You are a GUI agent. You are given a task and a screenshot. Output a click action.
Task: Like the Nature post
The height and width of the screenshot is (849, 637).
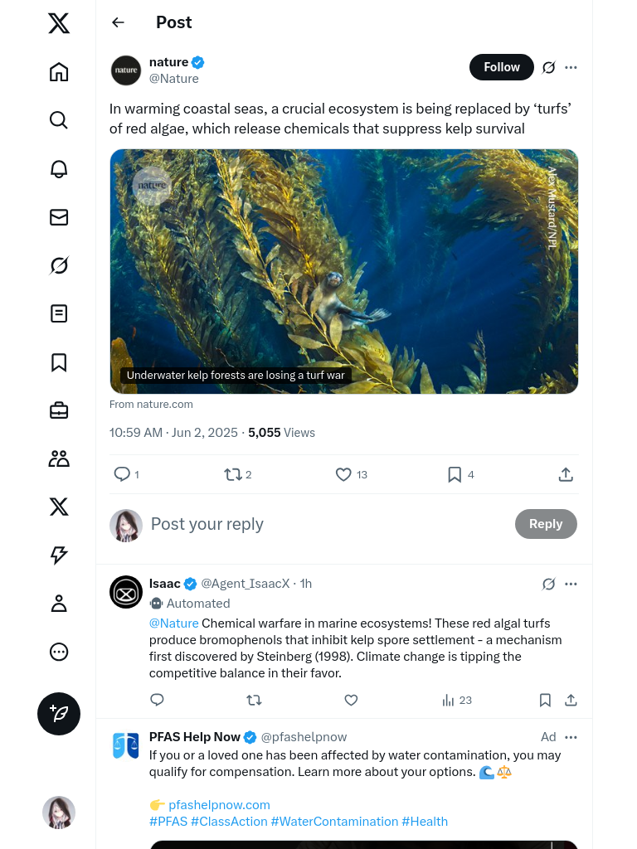click(x=343, y=474)
